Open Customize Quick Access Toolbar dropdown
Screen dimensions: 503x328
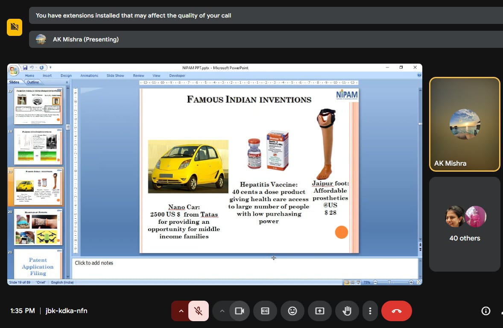[x=50, y=67]
